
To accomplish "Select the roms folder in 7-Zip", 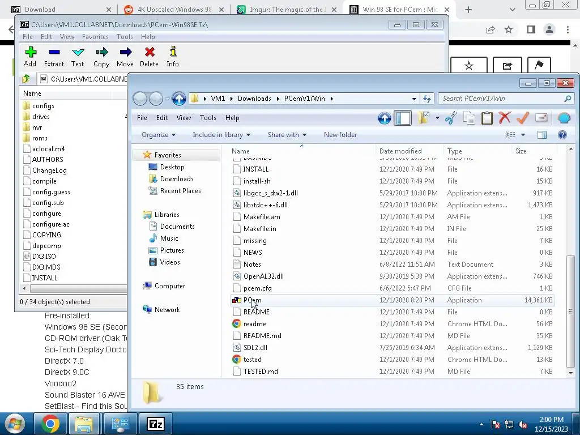I will click(40, 138).
